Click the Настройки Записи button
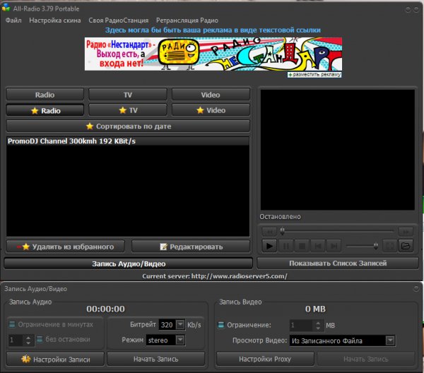Screen dimensions: 424x373 pyautogui.click(x=55, y=359)
